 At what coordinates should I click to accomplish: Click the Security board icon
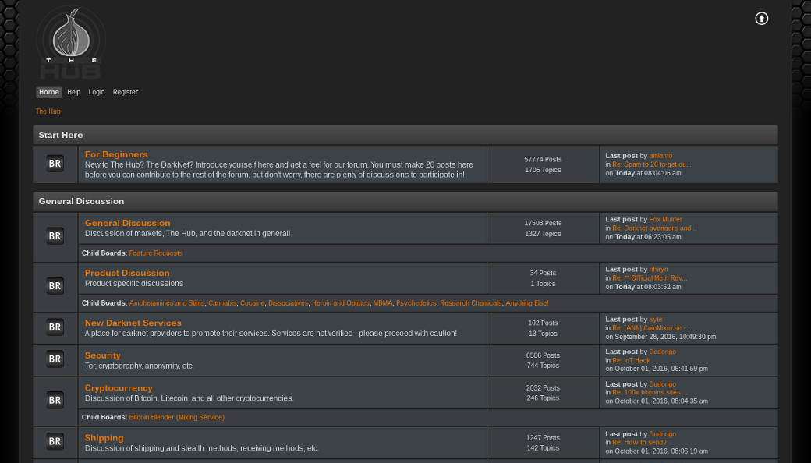click(x=55, y=359)
